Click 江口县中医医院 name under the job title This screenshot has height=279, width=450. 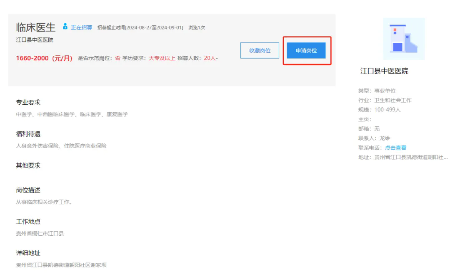click(35, 40)
